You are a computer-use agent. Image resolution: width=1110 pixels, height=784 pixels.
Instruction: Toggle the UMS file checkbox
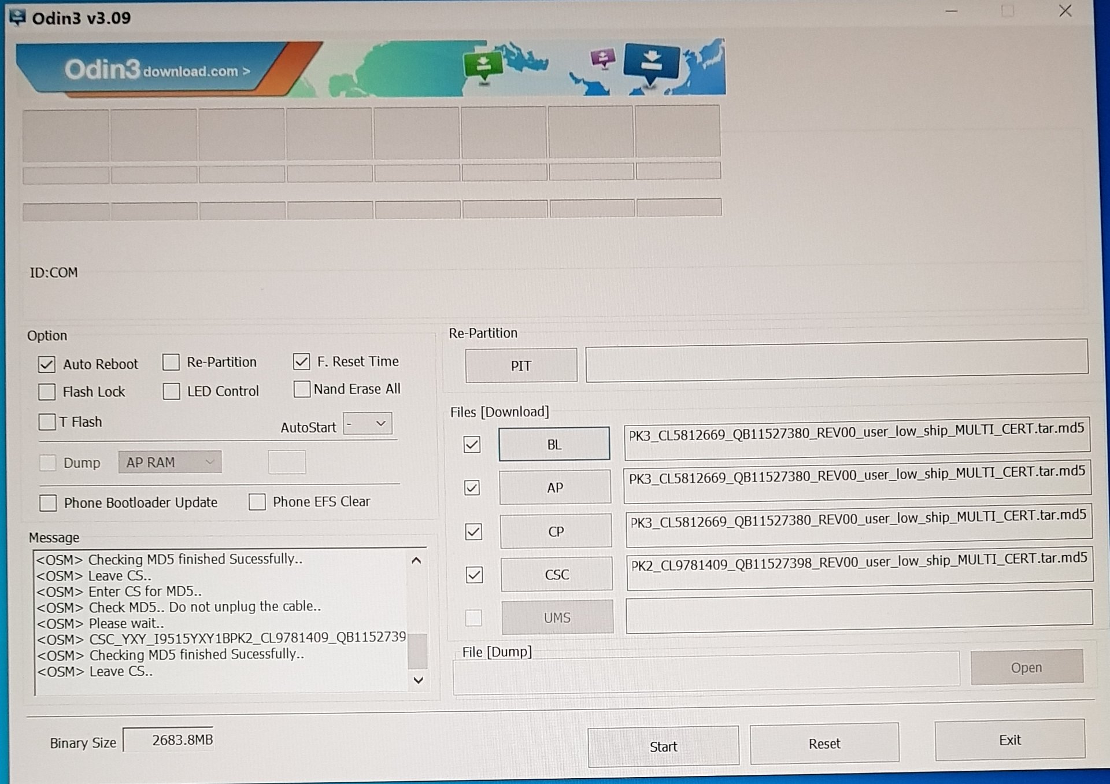pyautogui.click(x=473, y=617)
